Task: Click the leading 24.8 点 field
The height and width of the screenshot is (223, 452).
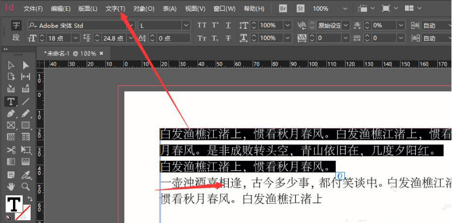Action: pyautogui.click(x=114, y=38)
